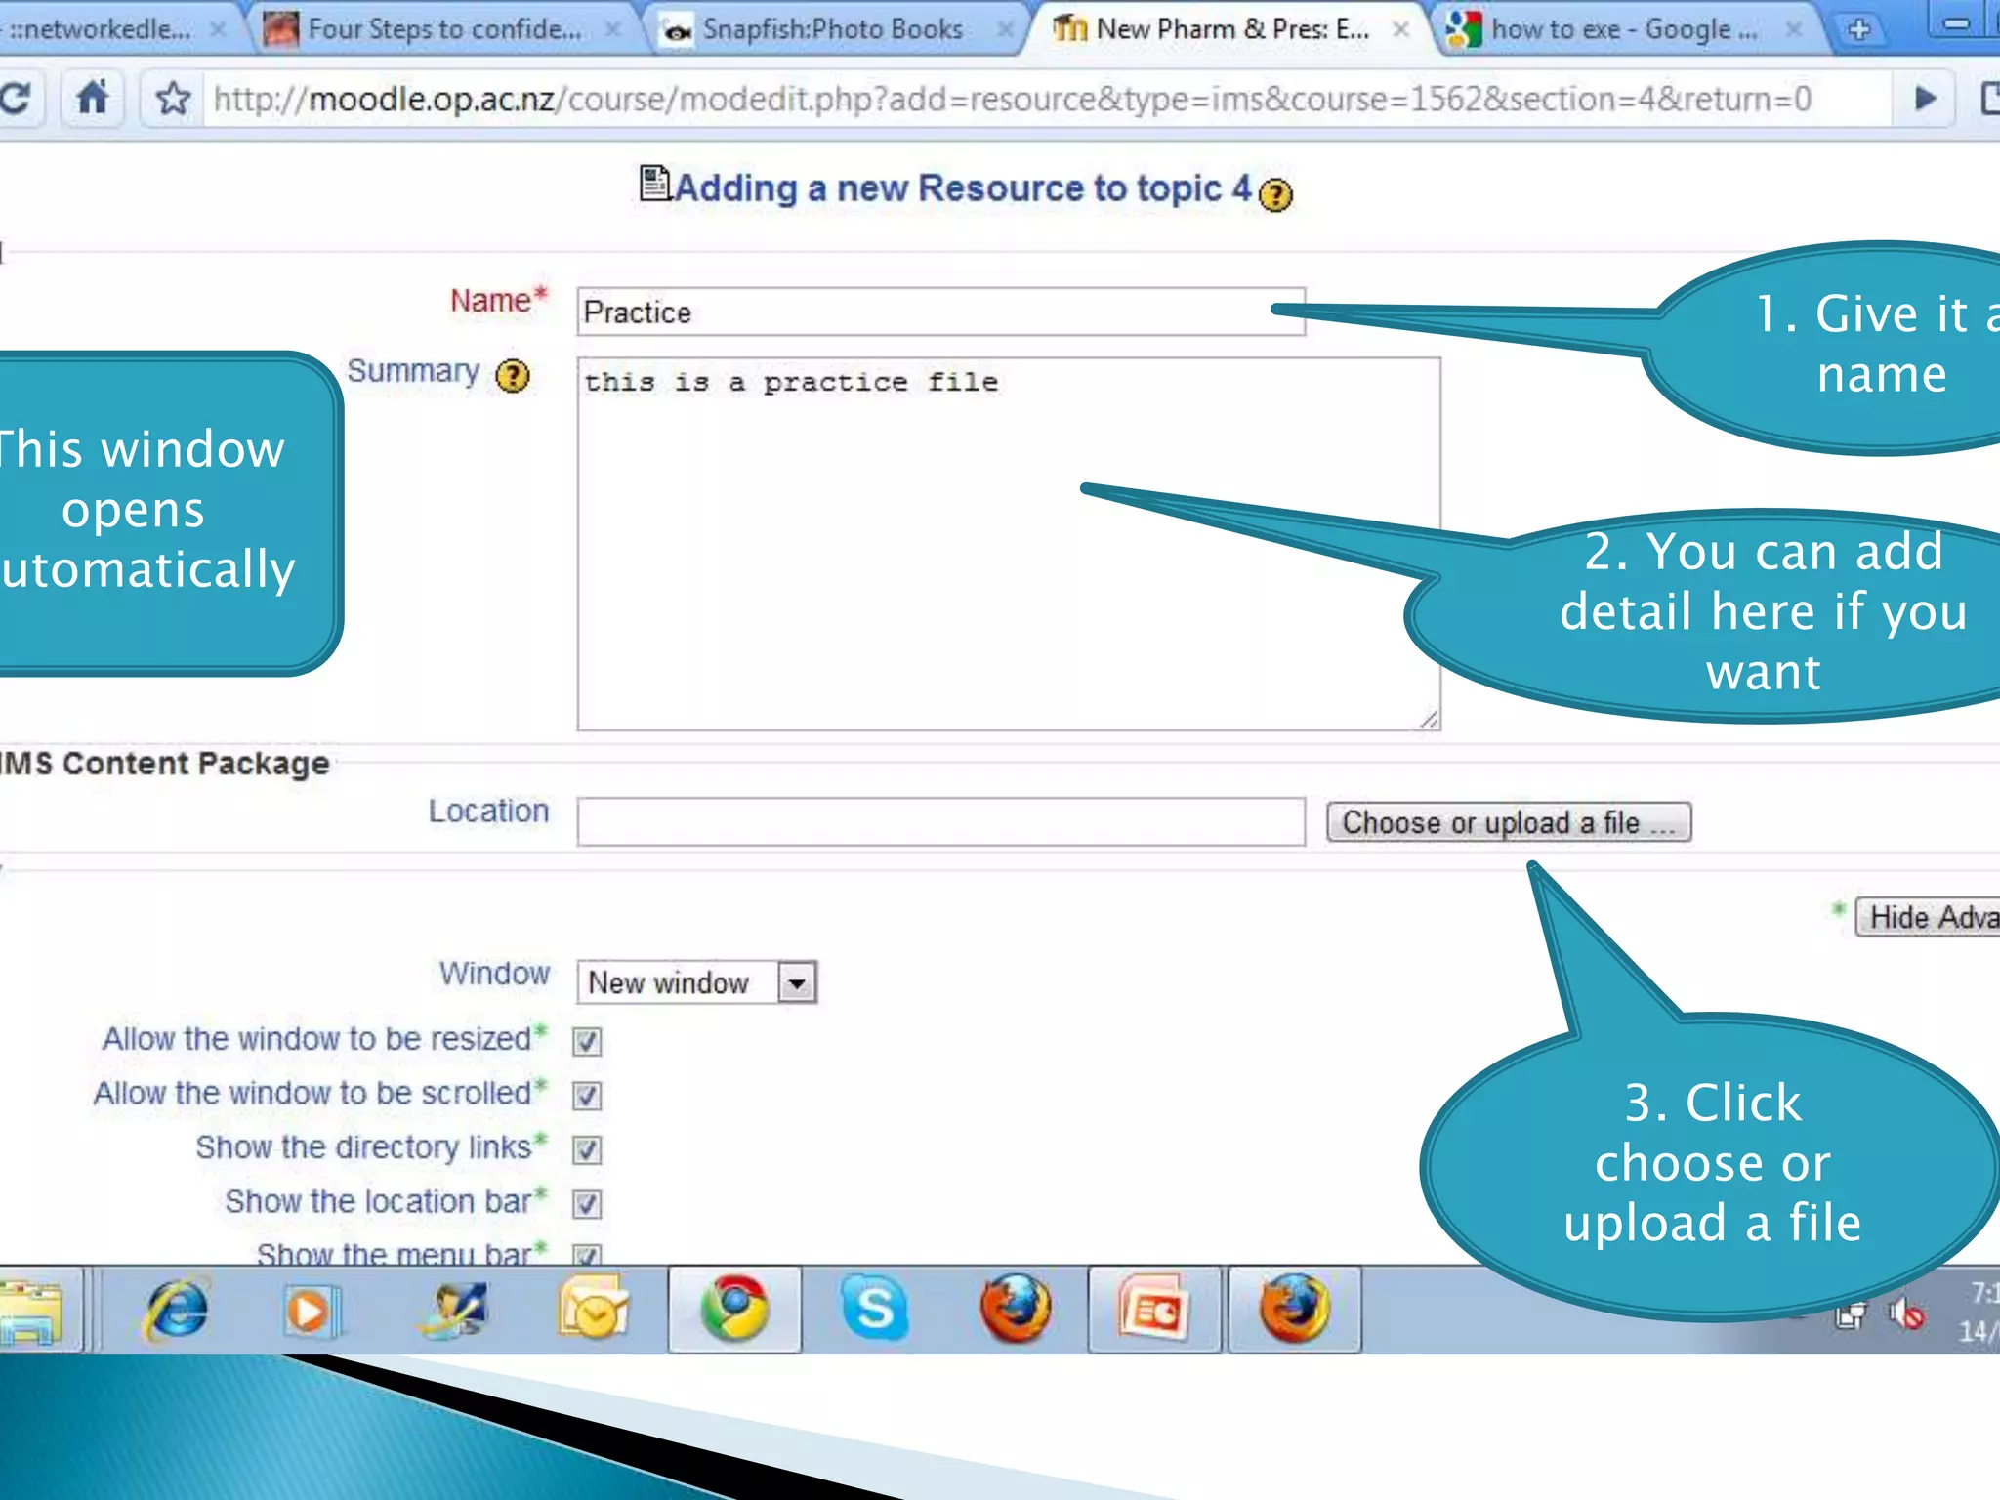Select the New Pharm & Pres tab
2000x1500 pixels.
1232,29
